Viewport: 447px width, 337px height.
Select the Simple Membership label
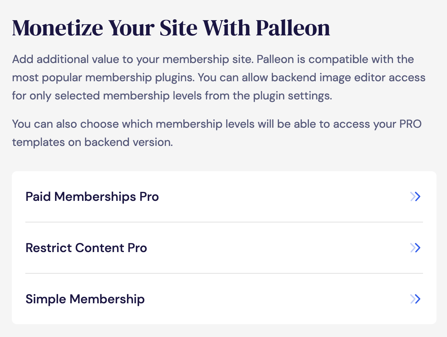coord(85,299)
